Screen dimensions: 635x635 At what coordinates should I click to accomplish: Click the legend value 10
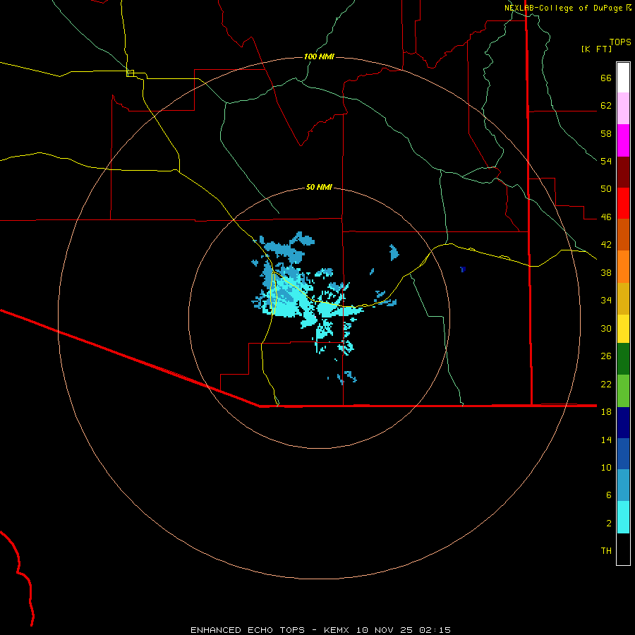[x=606, y=467]
